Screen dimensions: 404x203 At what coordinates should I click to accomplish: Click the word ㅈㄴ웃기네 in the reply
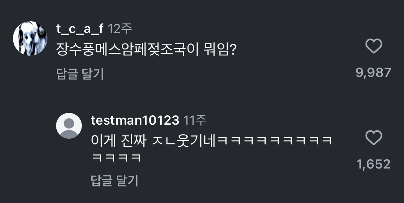click(x=184, y=141)
